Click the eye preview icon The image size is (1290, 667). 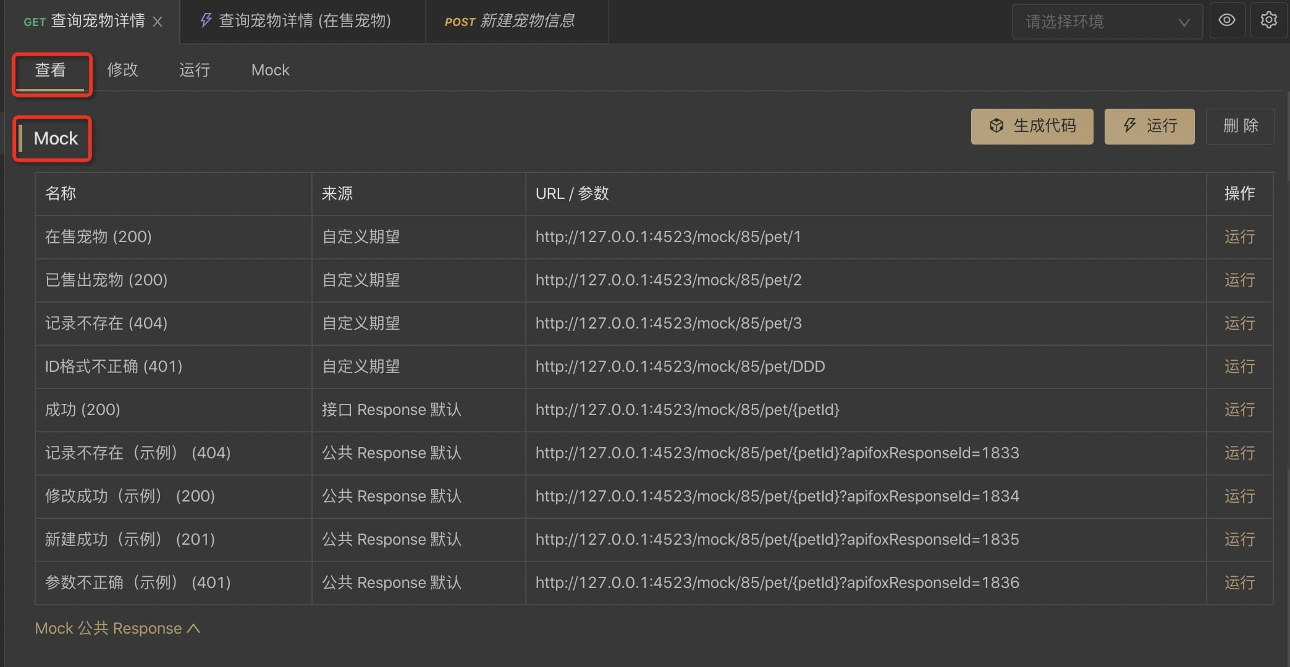[1226, 20]
